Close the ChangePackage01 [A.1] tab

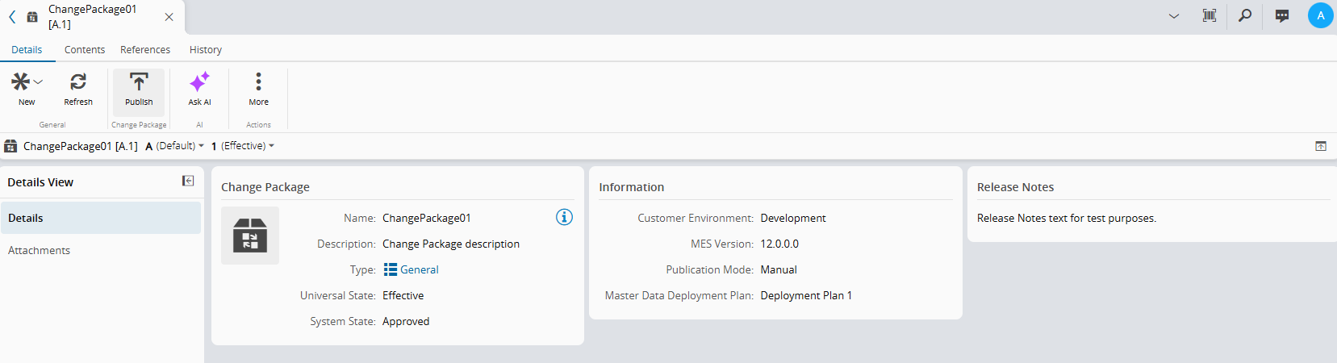click(x=169, y=17)
